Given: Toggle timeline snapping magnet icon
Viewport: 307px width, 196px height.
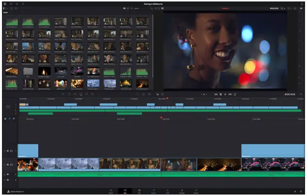Looking at the screenshot, I should point(5,118).
